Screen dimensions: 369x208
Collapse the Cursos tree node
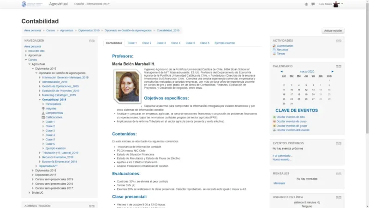(26, 60)
